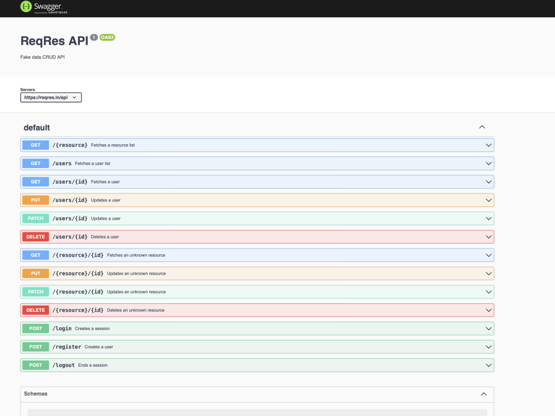Click the 'Fetches a user list' description
This screenshot has width=555, height=416.
92,164
